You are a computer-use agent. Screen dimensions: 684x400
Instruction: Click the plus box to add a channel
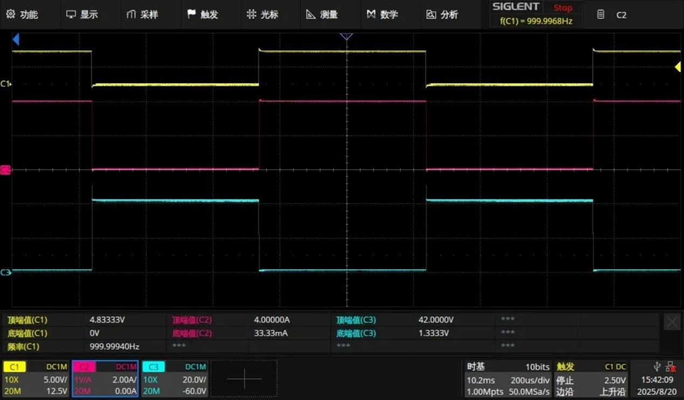pyautogui.click(x=244, y=379)
